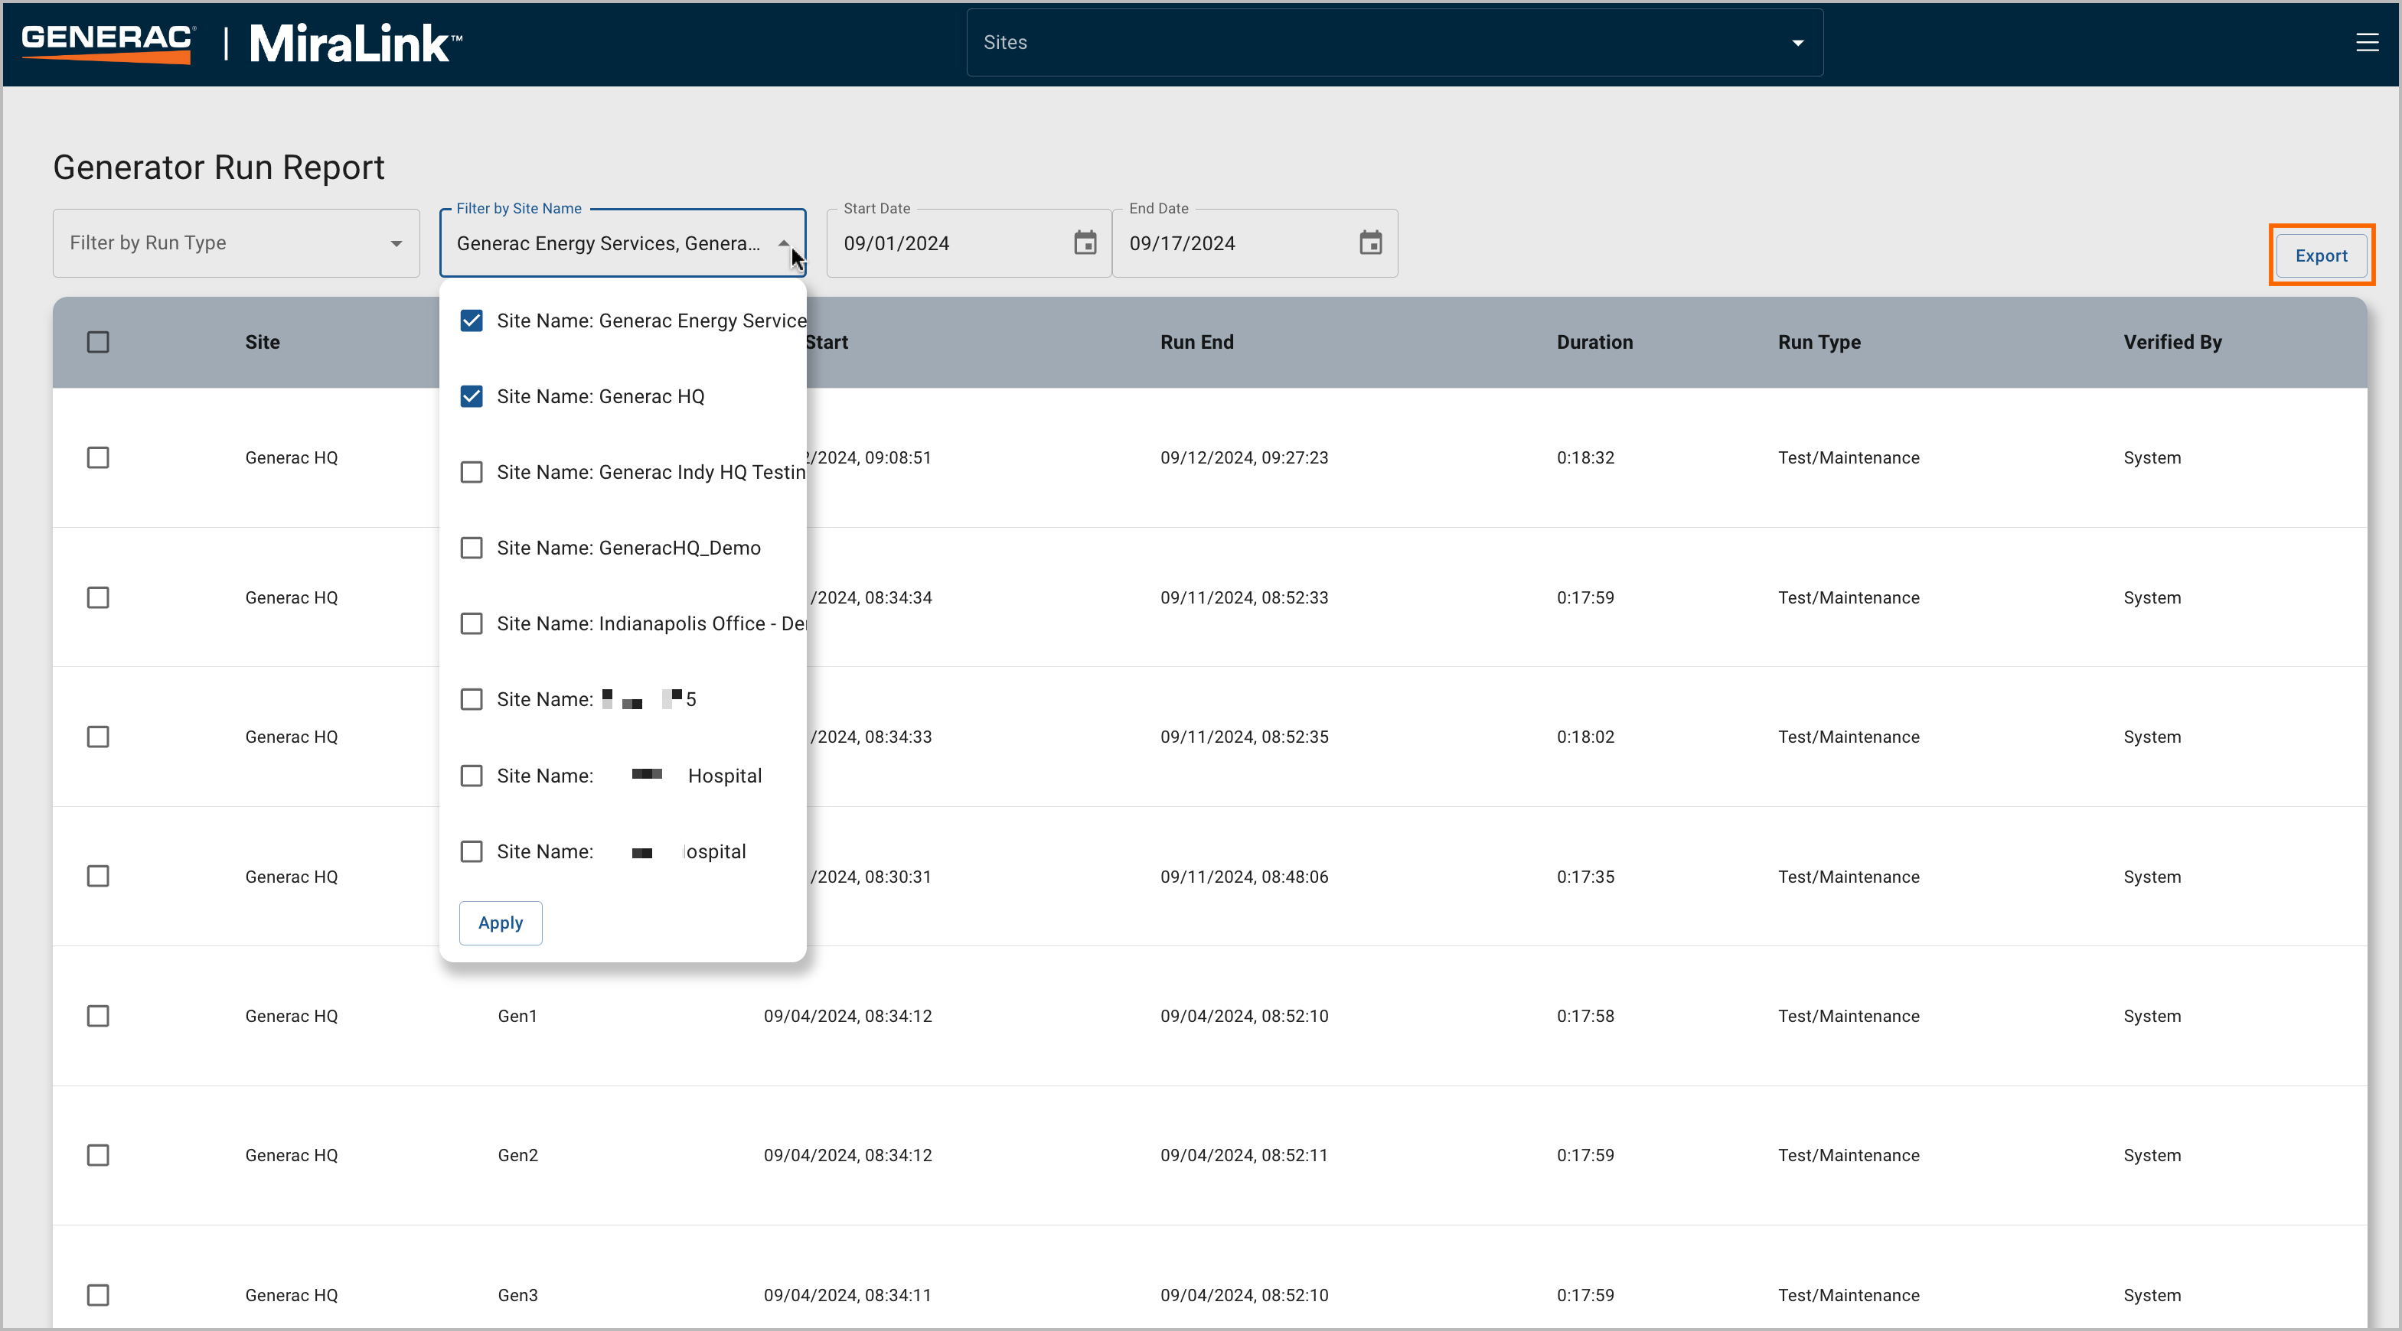This screenshot has width=2402, height=1331.
Task: Click duration value 0:18:02
Action: pyautogui.click(x=1585, y=737)
